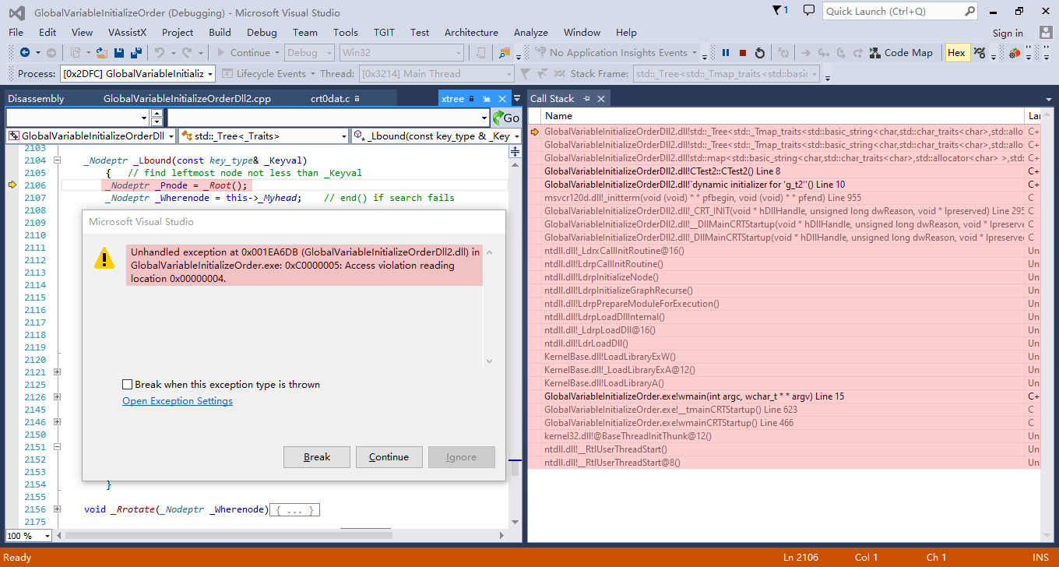The image size is (1059, 567).
Task: Open the Continue button dropdown arrow
Action: click(277, 53)
